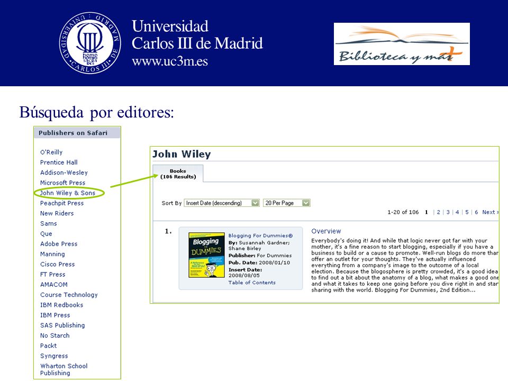
Task: Click the '1-20 of 106' results count
Action: pos(403,212)
